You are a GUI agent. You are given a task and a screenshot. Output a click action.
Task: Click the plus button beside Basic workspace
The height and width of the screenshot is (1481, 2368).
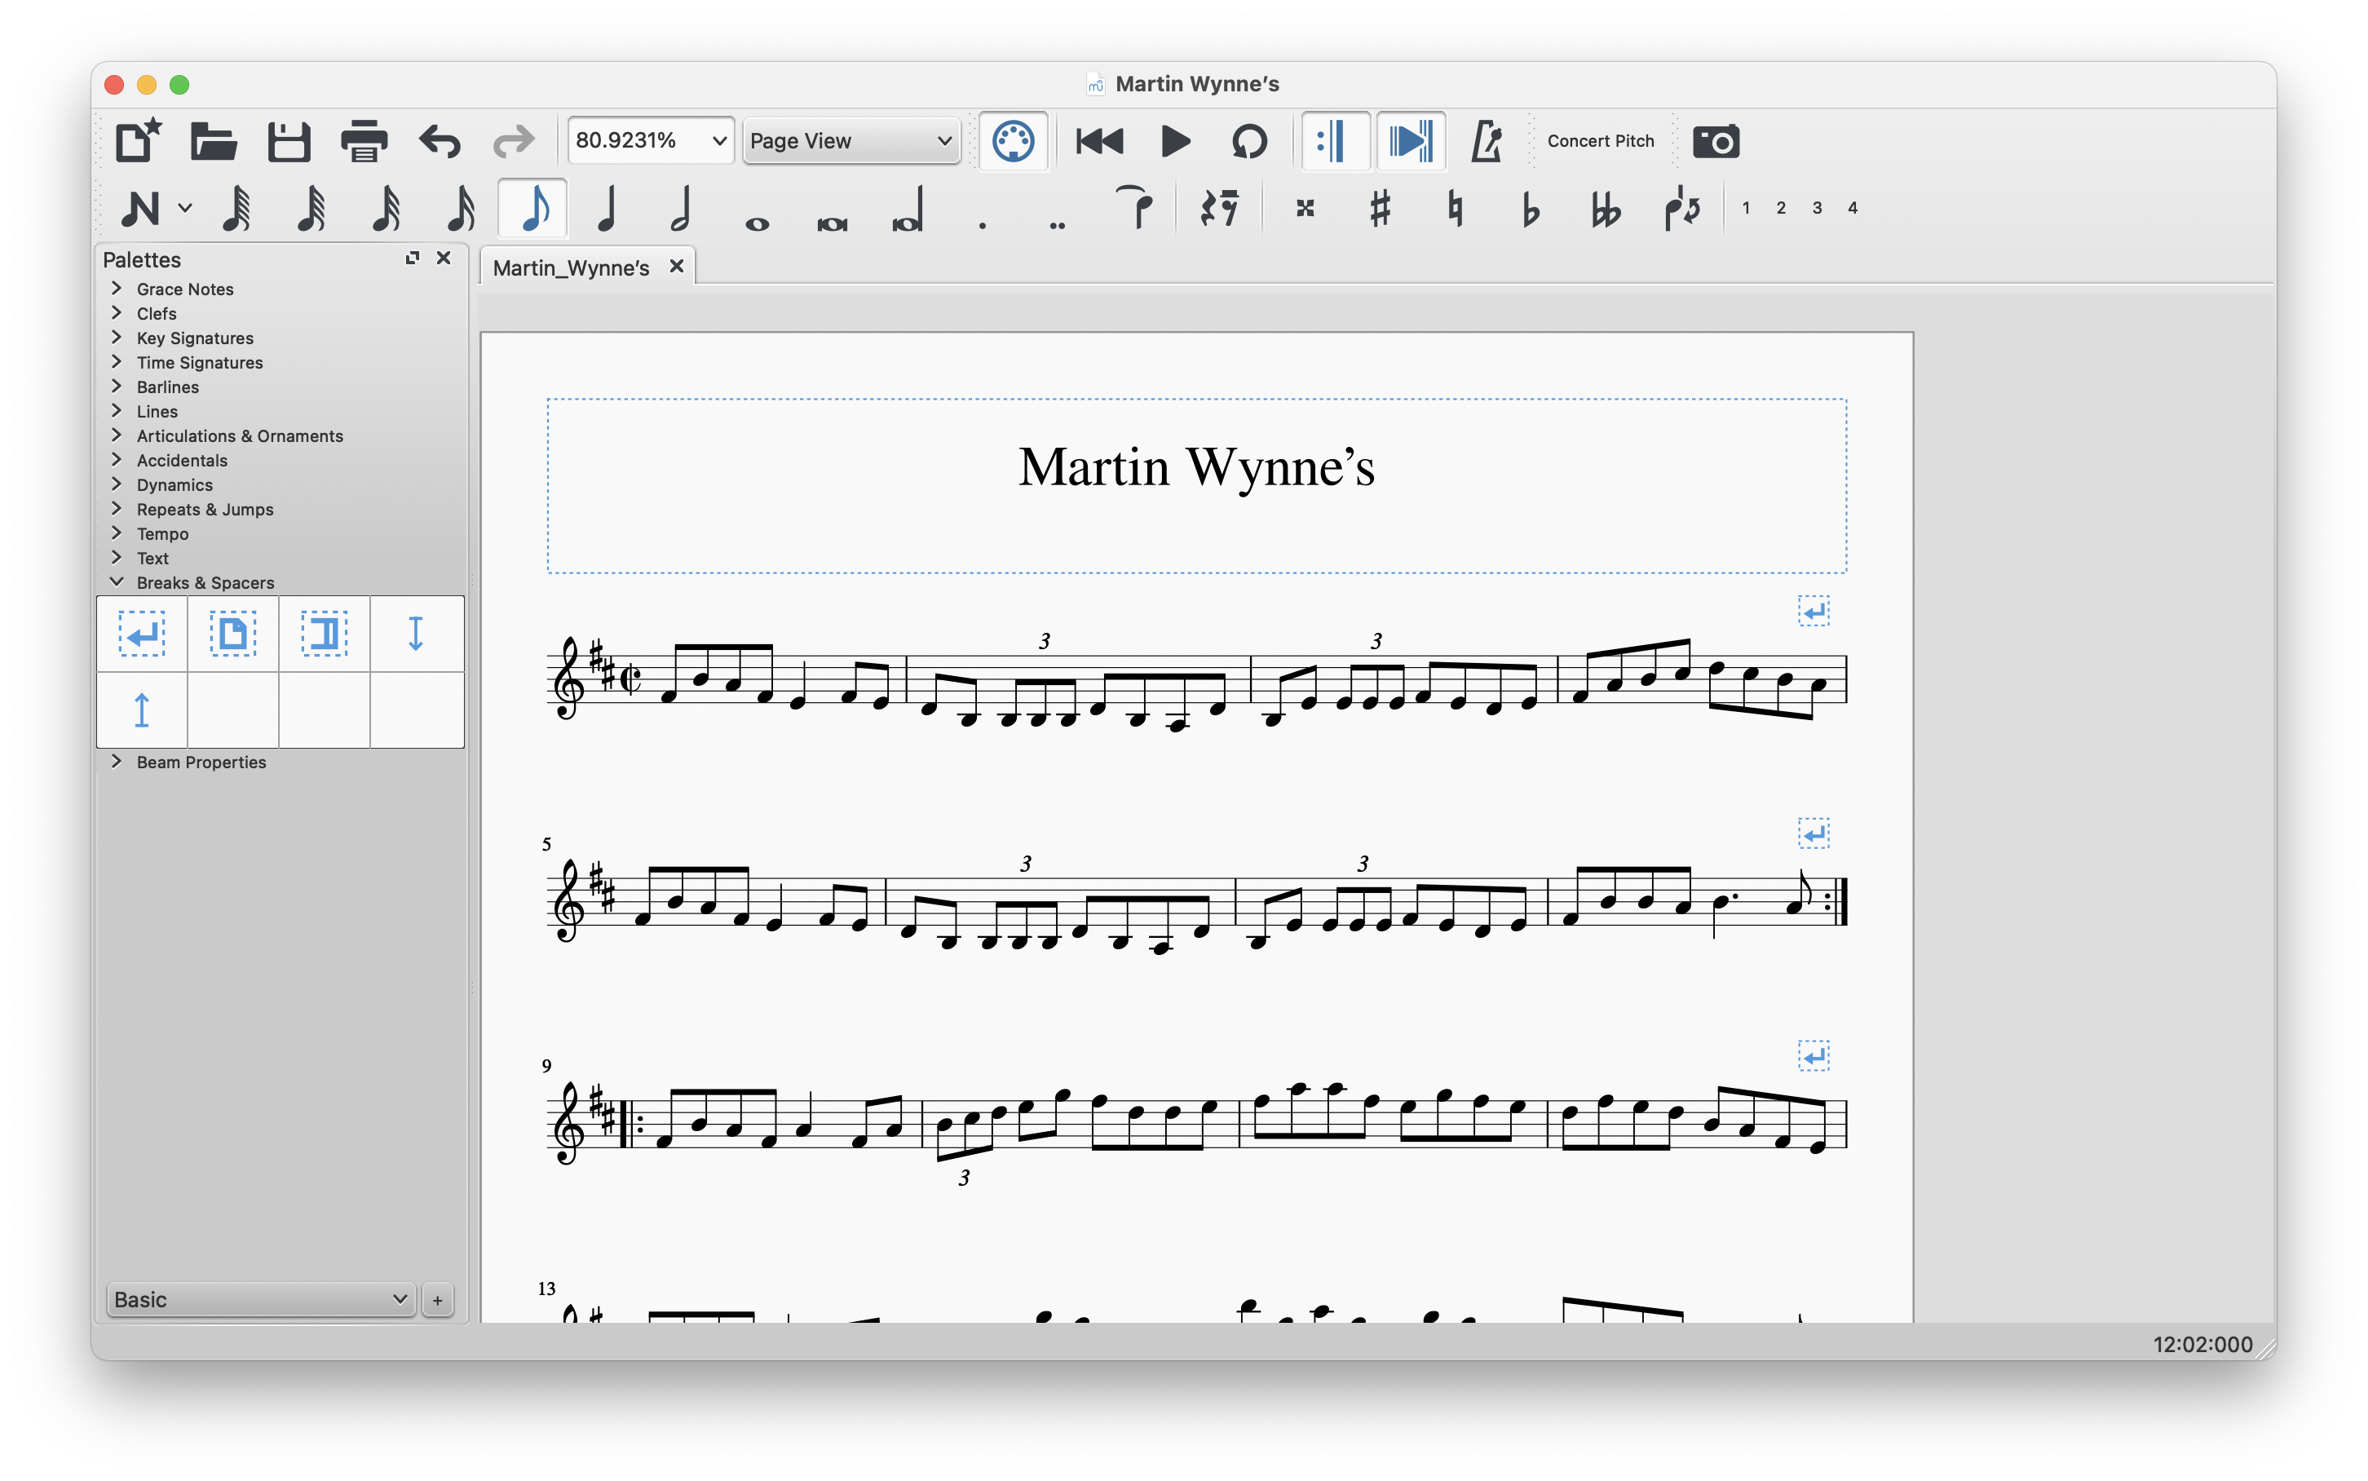coord(438,1300)
